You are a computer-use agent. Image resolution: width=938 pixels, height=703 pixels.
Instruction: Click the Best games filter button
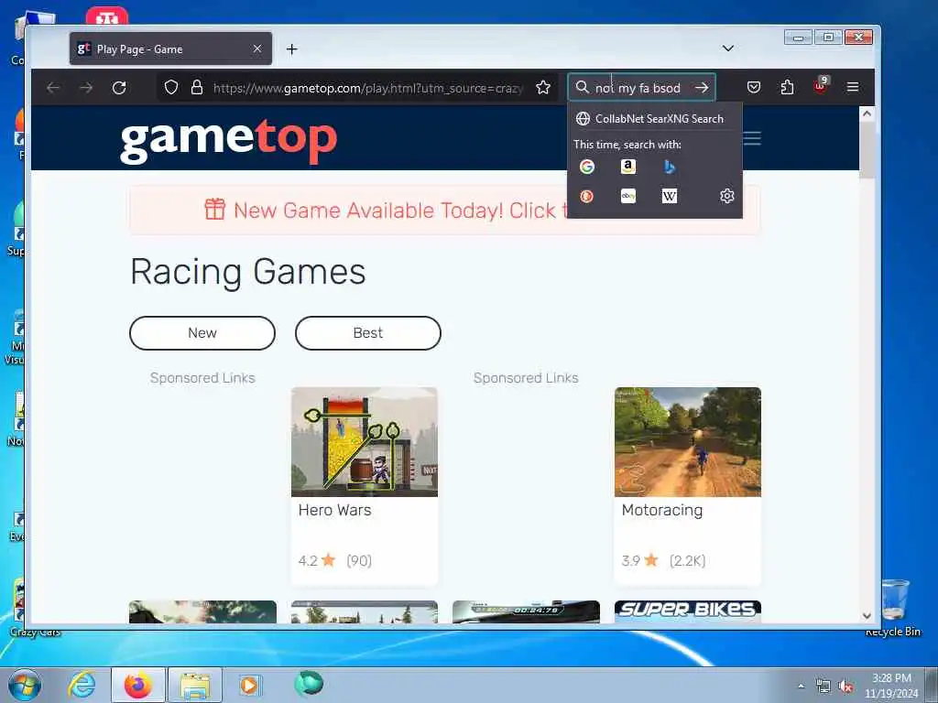pos(368,333)
